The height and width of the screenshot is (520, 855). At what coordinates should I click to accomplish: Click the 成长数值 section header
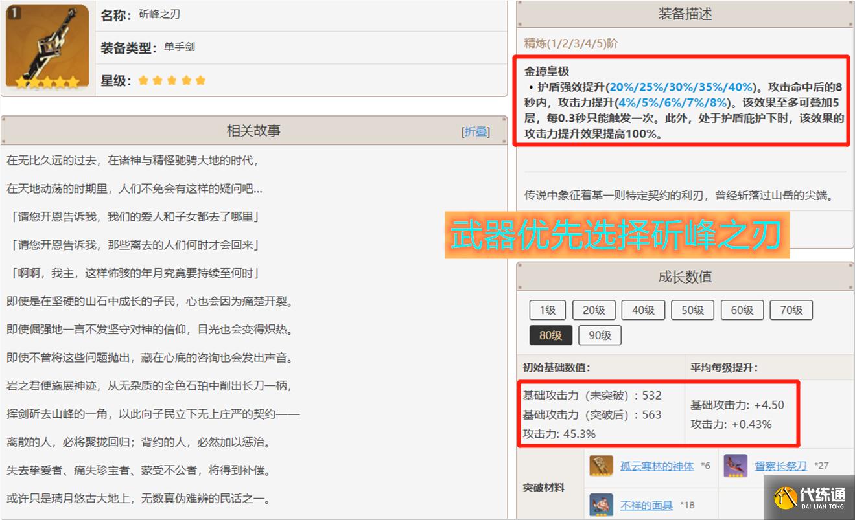point(685,277)
